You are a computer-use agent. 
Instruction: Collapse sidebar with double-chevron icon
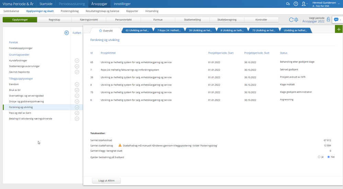[x=67, y=33]
